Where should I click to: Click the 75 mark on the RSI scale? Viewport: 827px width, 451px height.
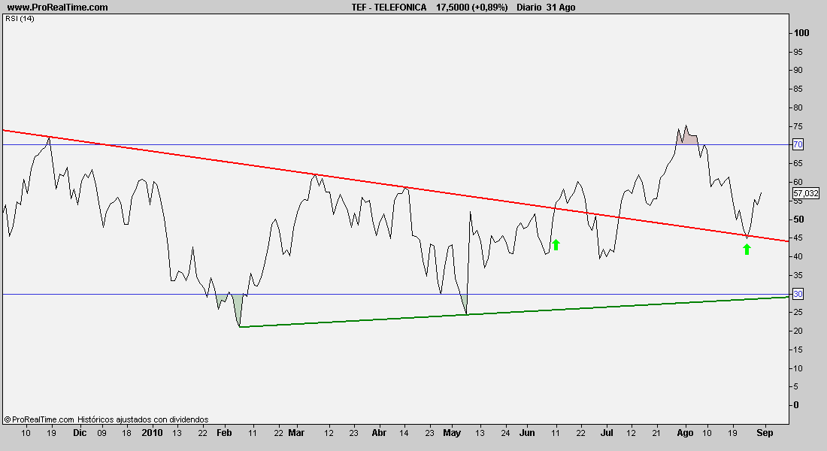click(x=798, y=126)
